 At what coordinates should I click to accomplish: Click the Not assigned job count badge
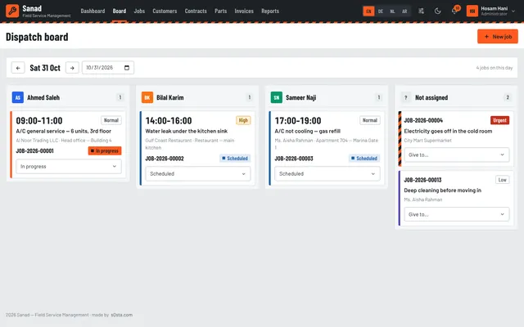coord(508,97)
